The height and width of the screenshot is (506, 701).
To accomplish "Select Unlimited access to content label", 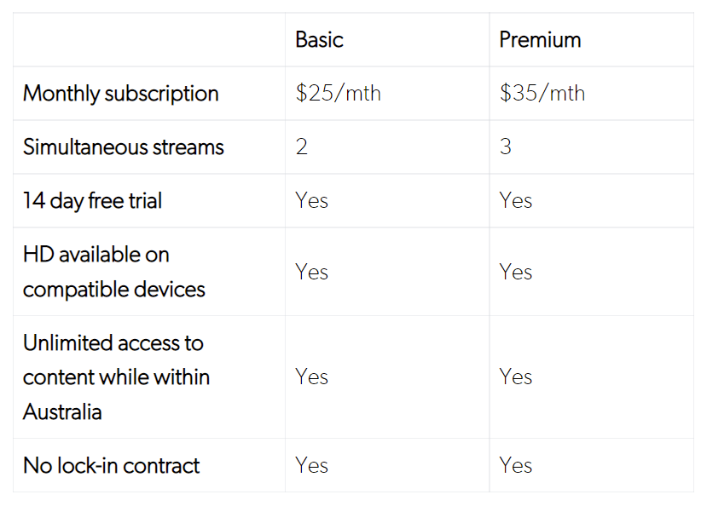I will click(x=116, y=377).
